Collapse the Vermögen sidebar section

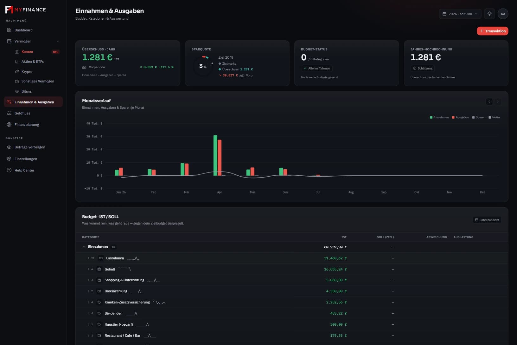[x=58, y=41]
